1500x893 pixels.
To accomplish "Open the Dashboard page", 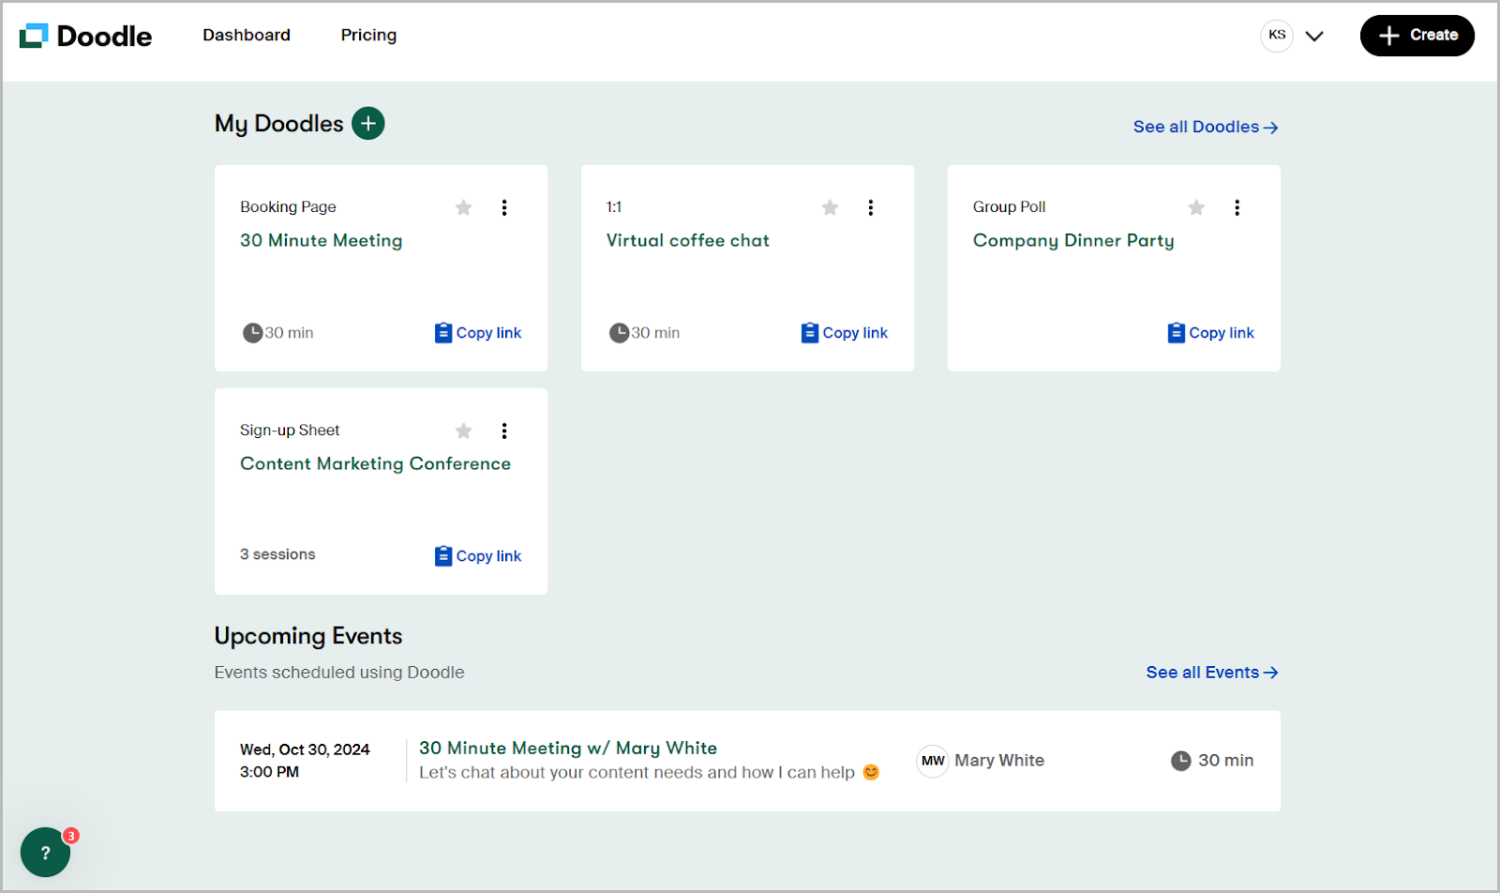I will (247, 35).
